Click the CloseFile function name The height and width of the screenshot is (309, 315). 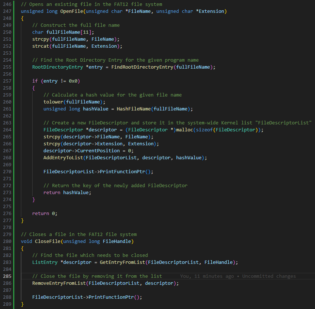tap(48, 241)
